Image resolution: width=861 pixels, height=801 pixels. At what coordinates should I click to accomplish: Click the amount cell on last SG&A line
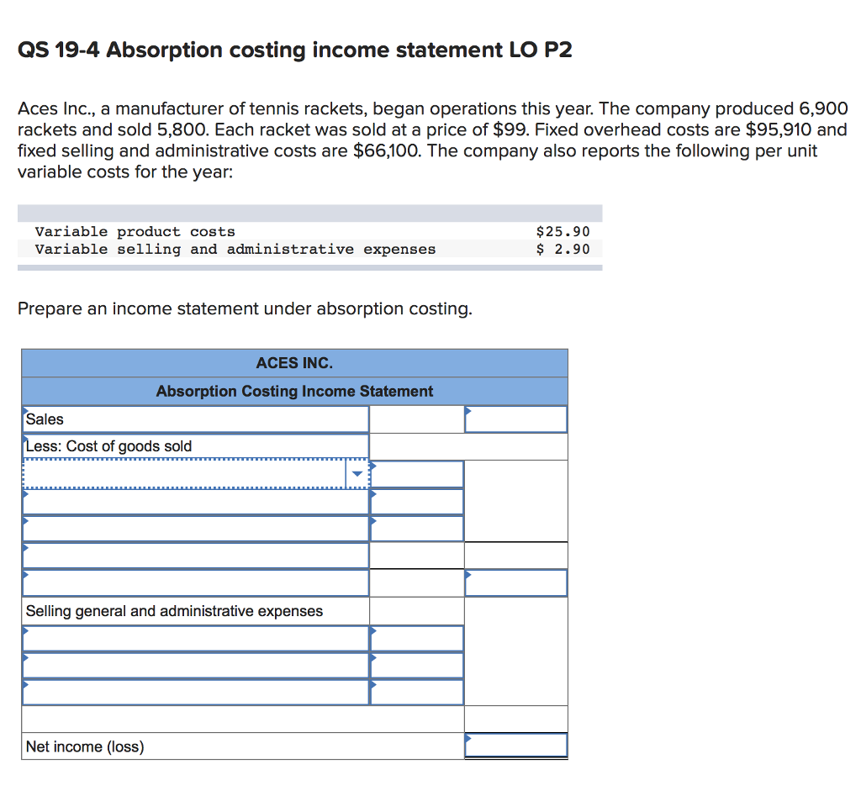(416, 692)
